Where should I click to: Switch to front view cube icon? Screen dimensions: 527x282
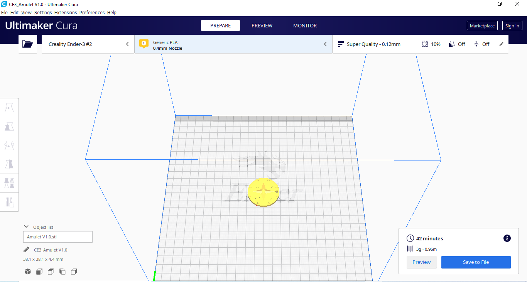coord(39,272)
